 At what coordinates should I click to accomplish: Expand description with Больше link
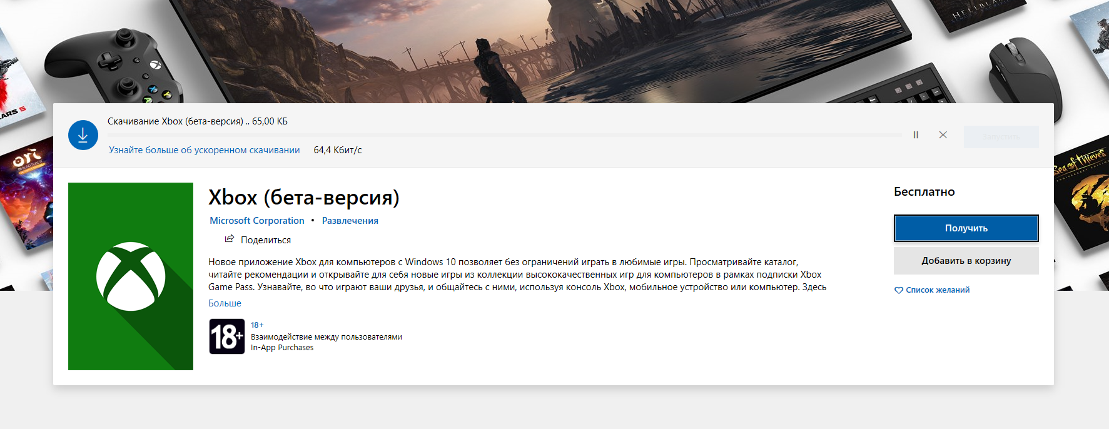225,303
